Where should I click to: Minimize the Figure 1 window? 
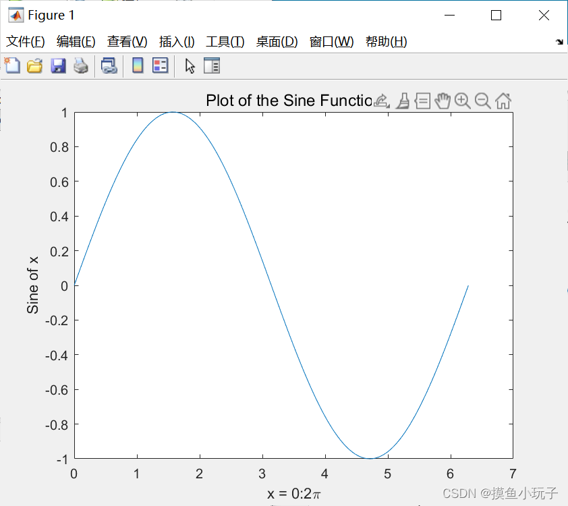coord(449,16)
